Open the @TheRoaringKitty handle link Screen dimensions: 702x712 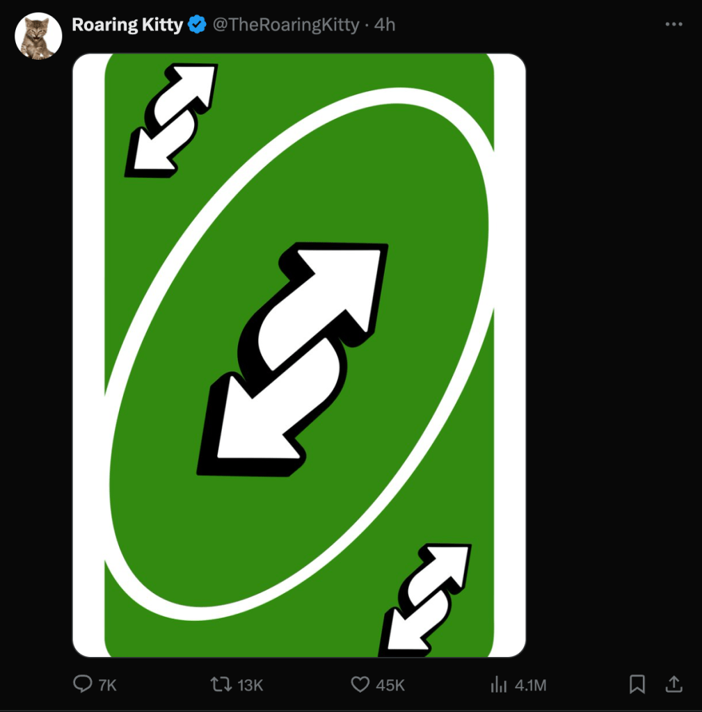[285, 25]
